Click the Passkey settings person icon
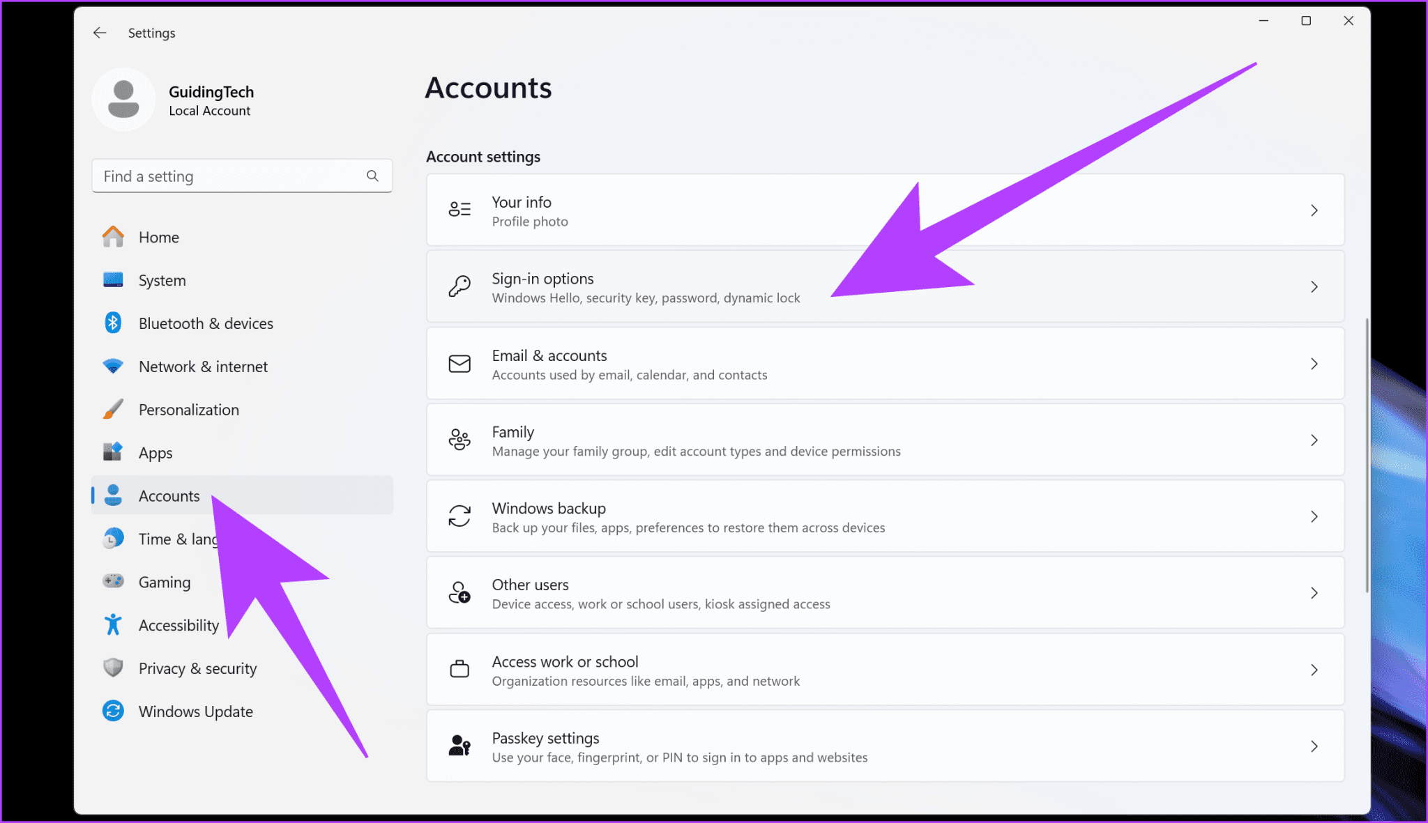Screen dimensions: 1428x823 (459, 746)
